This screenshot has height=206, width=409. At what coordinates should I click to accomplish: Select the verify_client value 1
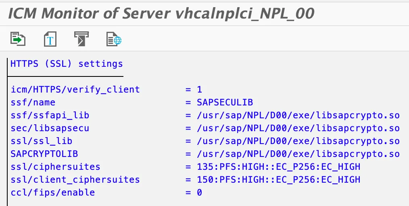[x=199, y=89]
